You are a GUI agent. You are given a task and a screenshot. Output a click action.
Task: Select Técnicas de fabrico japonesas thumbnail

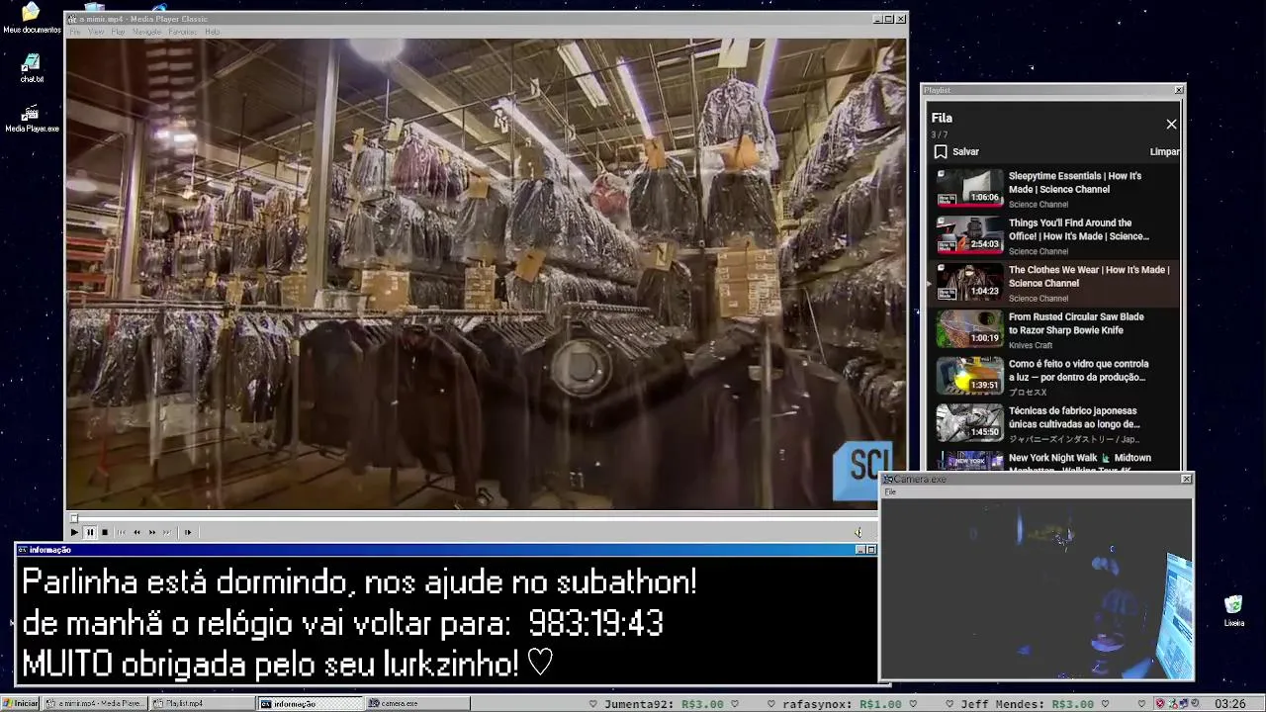click(x=969, y=421)
